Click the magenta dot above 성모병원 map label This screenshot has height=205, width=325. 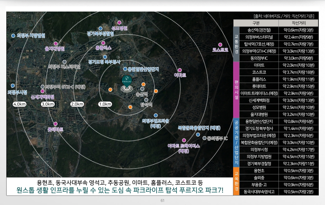click(119, 22)
